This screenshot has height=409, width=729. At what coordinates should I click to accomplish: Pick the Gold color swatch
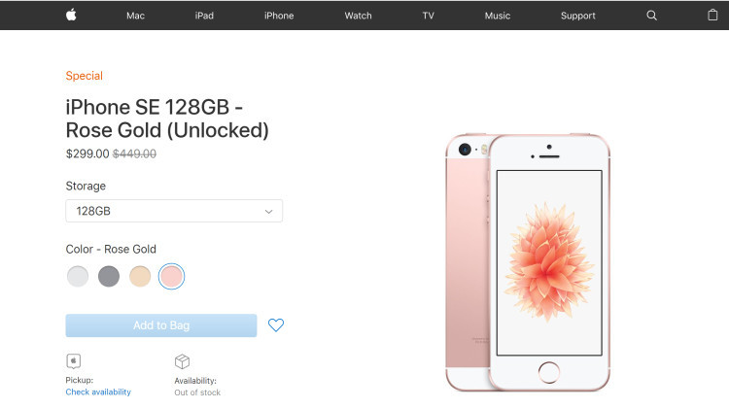140,276
